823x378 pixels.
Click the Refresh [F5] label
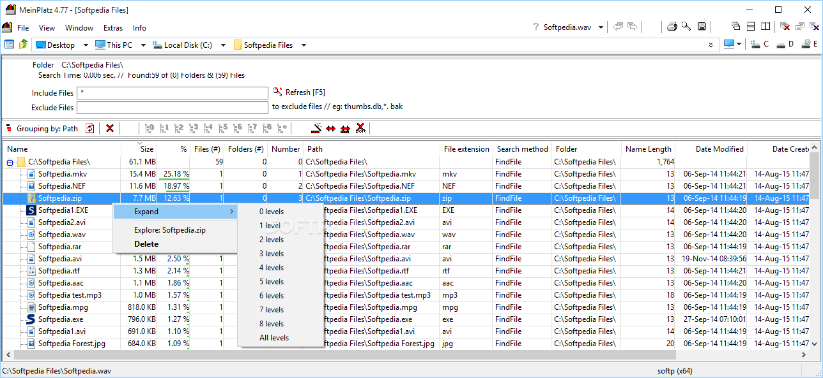tap(305, 92)
